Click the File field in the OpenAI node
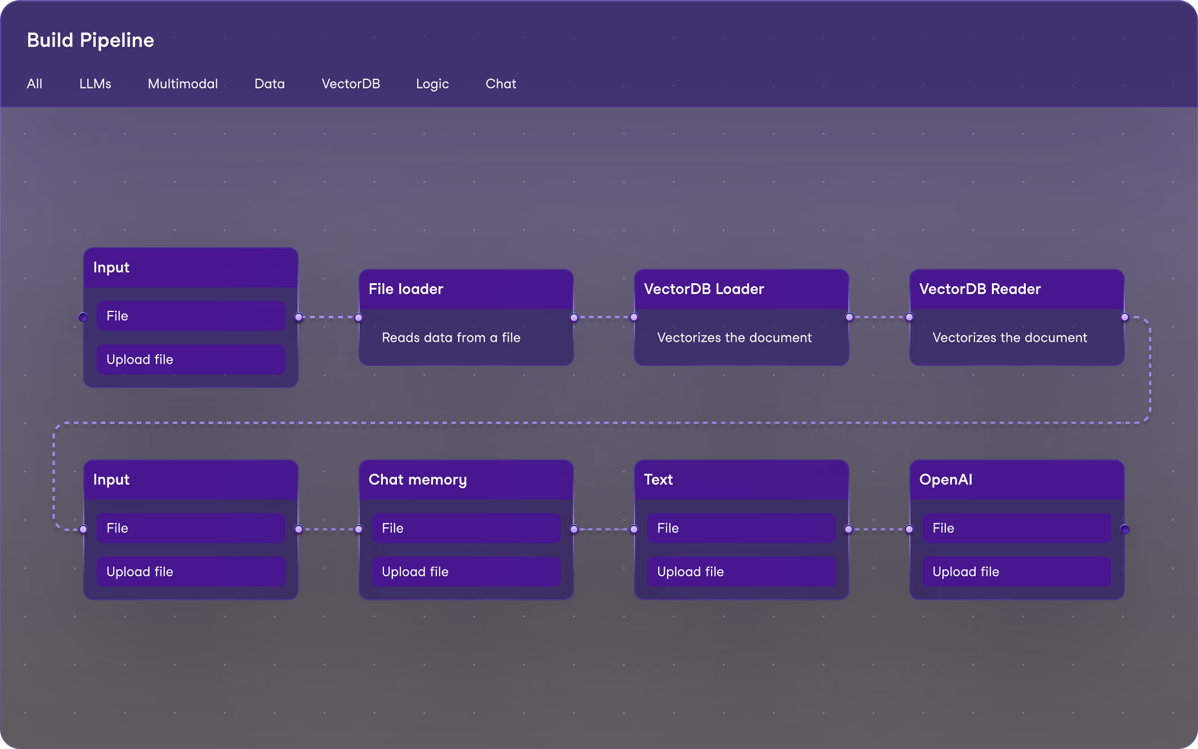Viewport: 1198px width, 749px height. (x=1016, y=528)
